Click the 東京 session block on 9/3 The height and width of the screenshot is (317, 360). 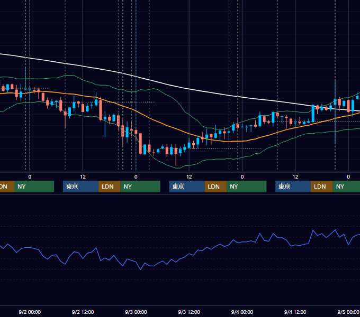pyautogui.click(x=187, y=187)
